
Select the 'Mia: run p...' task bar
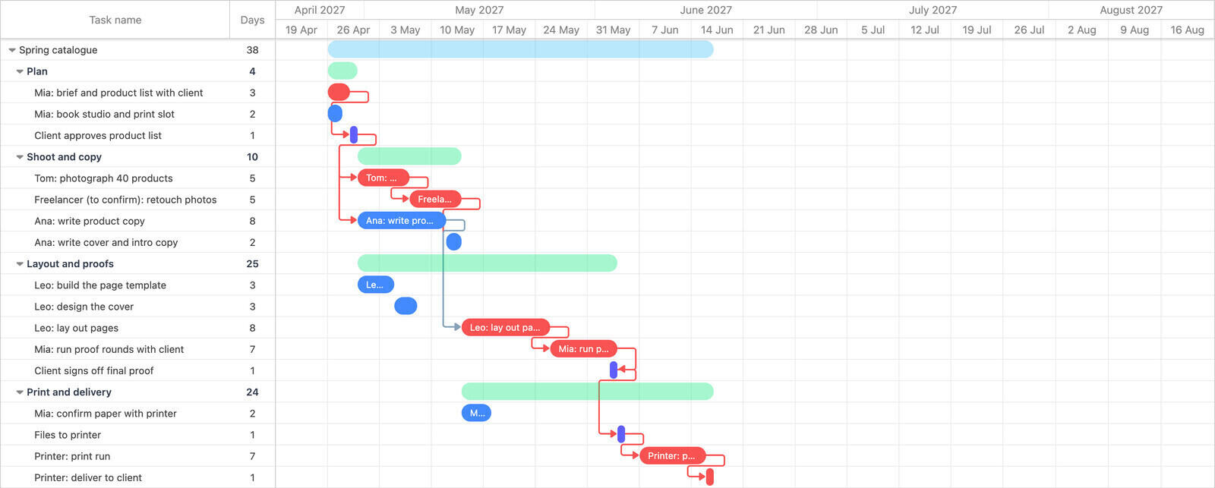pyautogui.click(x=584, y=349)
